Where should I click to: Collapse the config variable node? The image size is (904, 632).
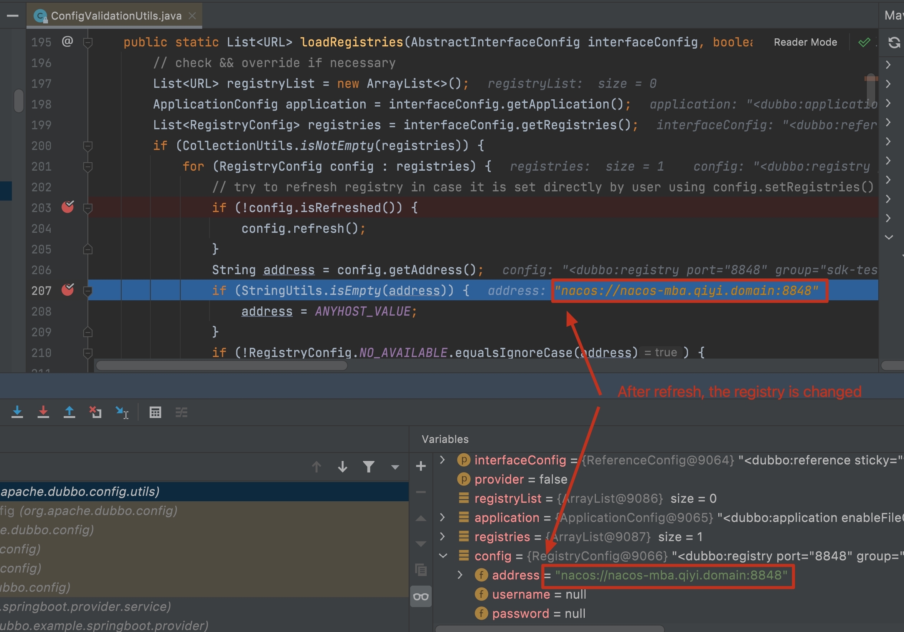[443, 556]
